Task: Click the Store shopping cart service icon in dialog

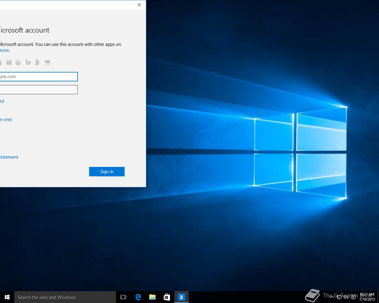Action: pyautogui.click(x=47, y=62)
